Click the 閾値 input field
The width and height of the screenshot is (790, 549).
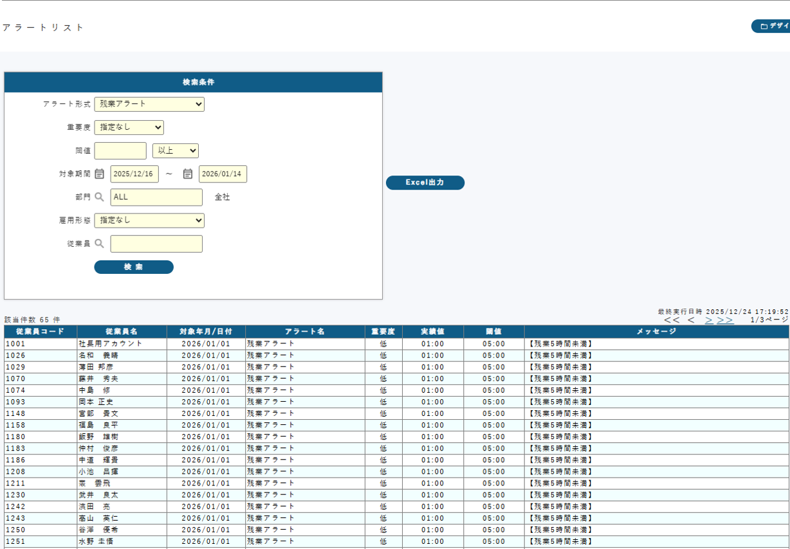click(x=120, y=150)
